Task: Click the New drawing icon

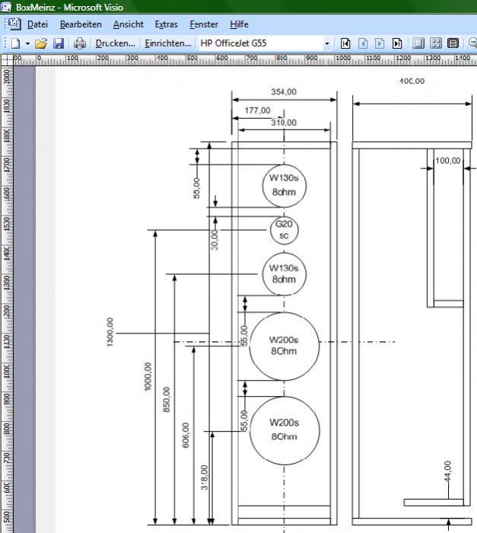Action: point(15,43)
